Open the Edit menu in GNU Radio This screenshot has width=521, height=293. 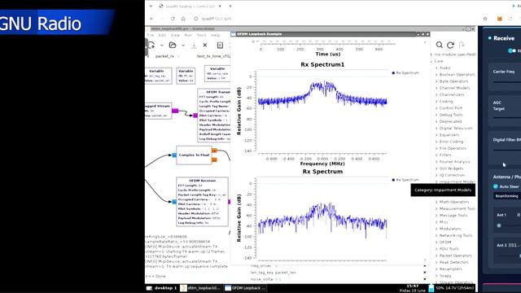point(162,35)
